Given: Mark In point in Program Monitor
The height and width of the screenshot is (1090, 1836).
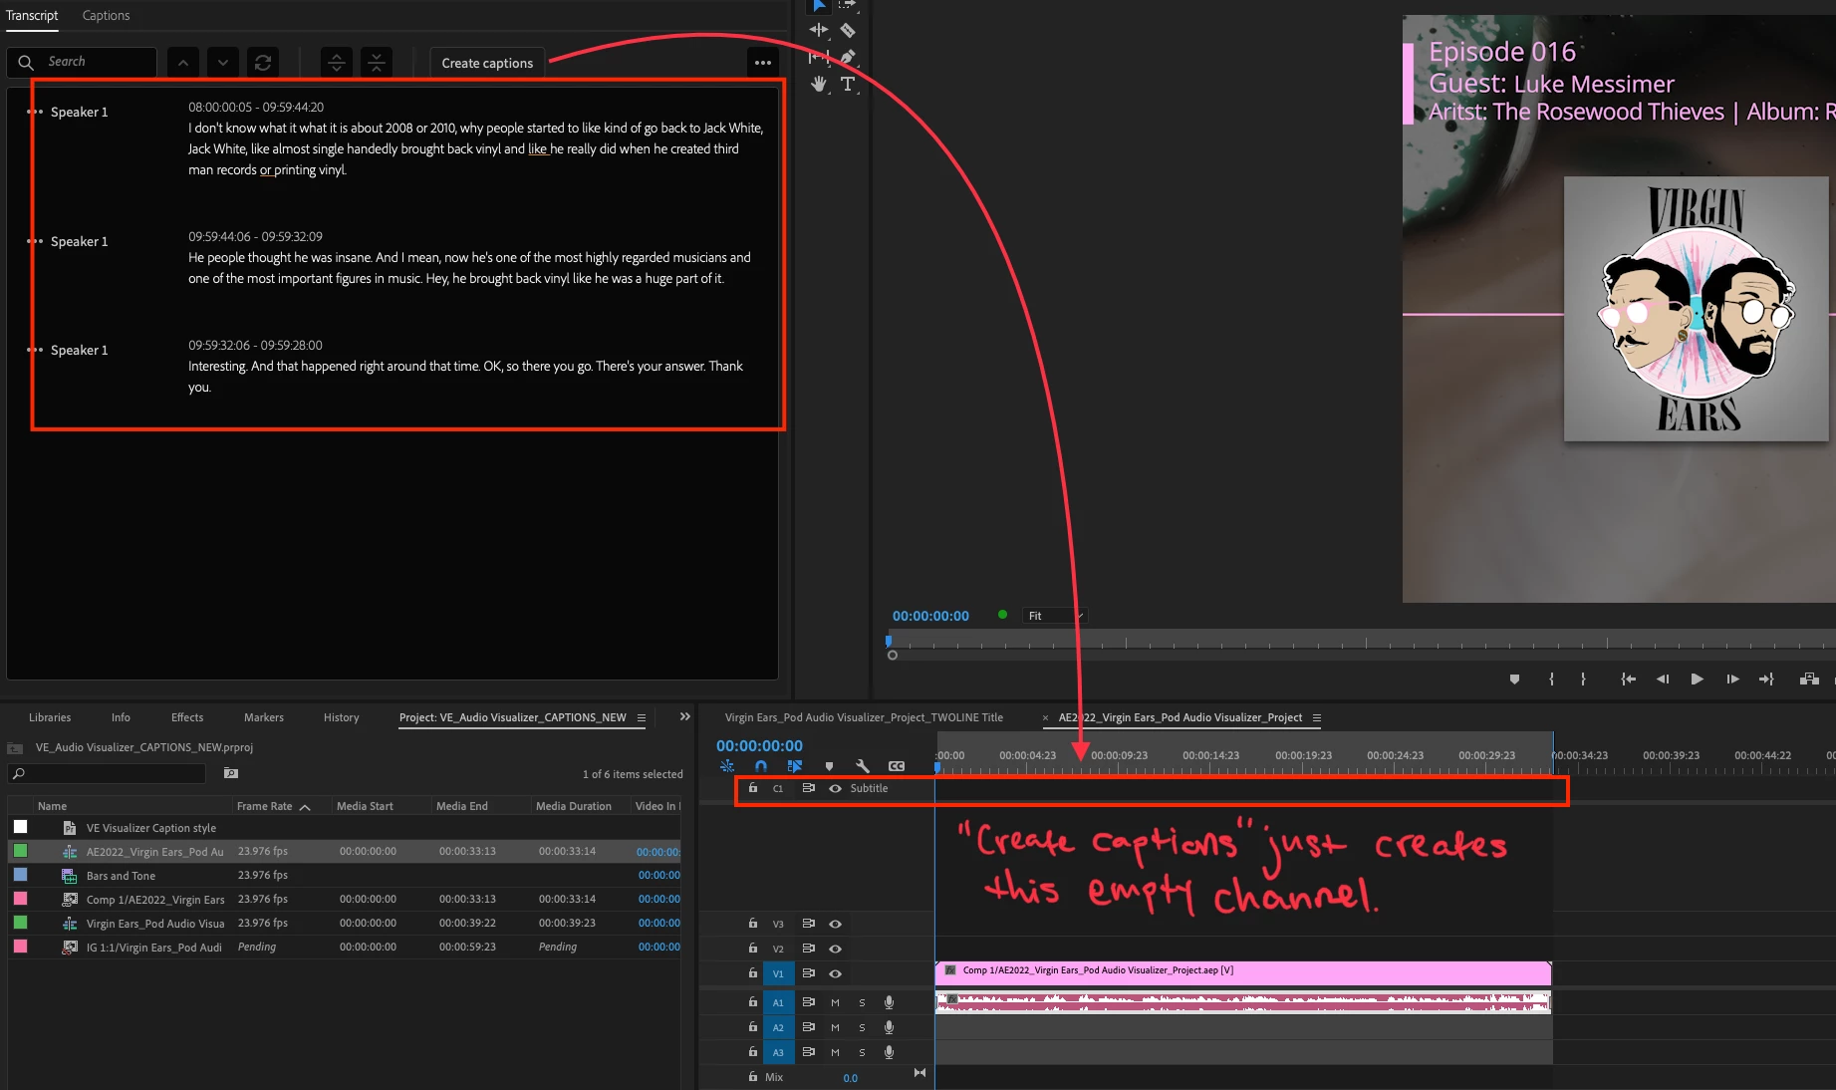Looking at the screenshot, I should (x=1551, y=680).
